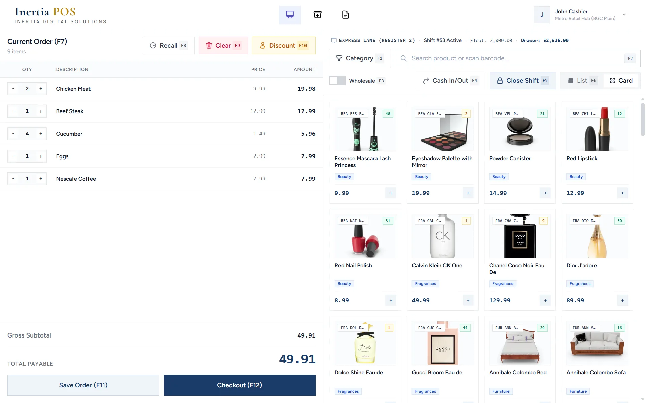Recall a saved order

pyautogui.click(x=169, y=45)
